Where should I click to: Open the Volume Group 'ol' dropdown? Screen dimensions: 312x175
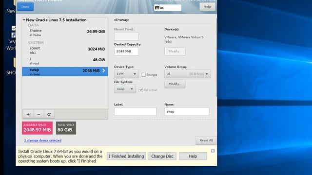tap(187, 74)
